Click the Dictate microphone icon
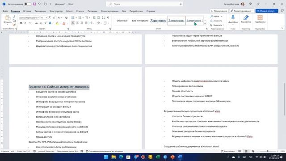The image size is (286, 161). click(x=233, y=17)
